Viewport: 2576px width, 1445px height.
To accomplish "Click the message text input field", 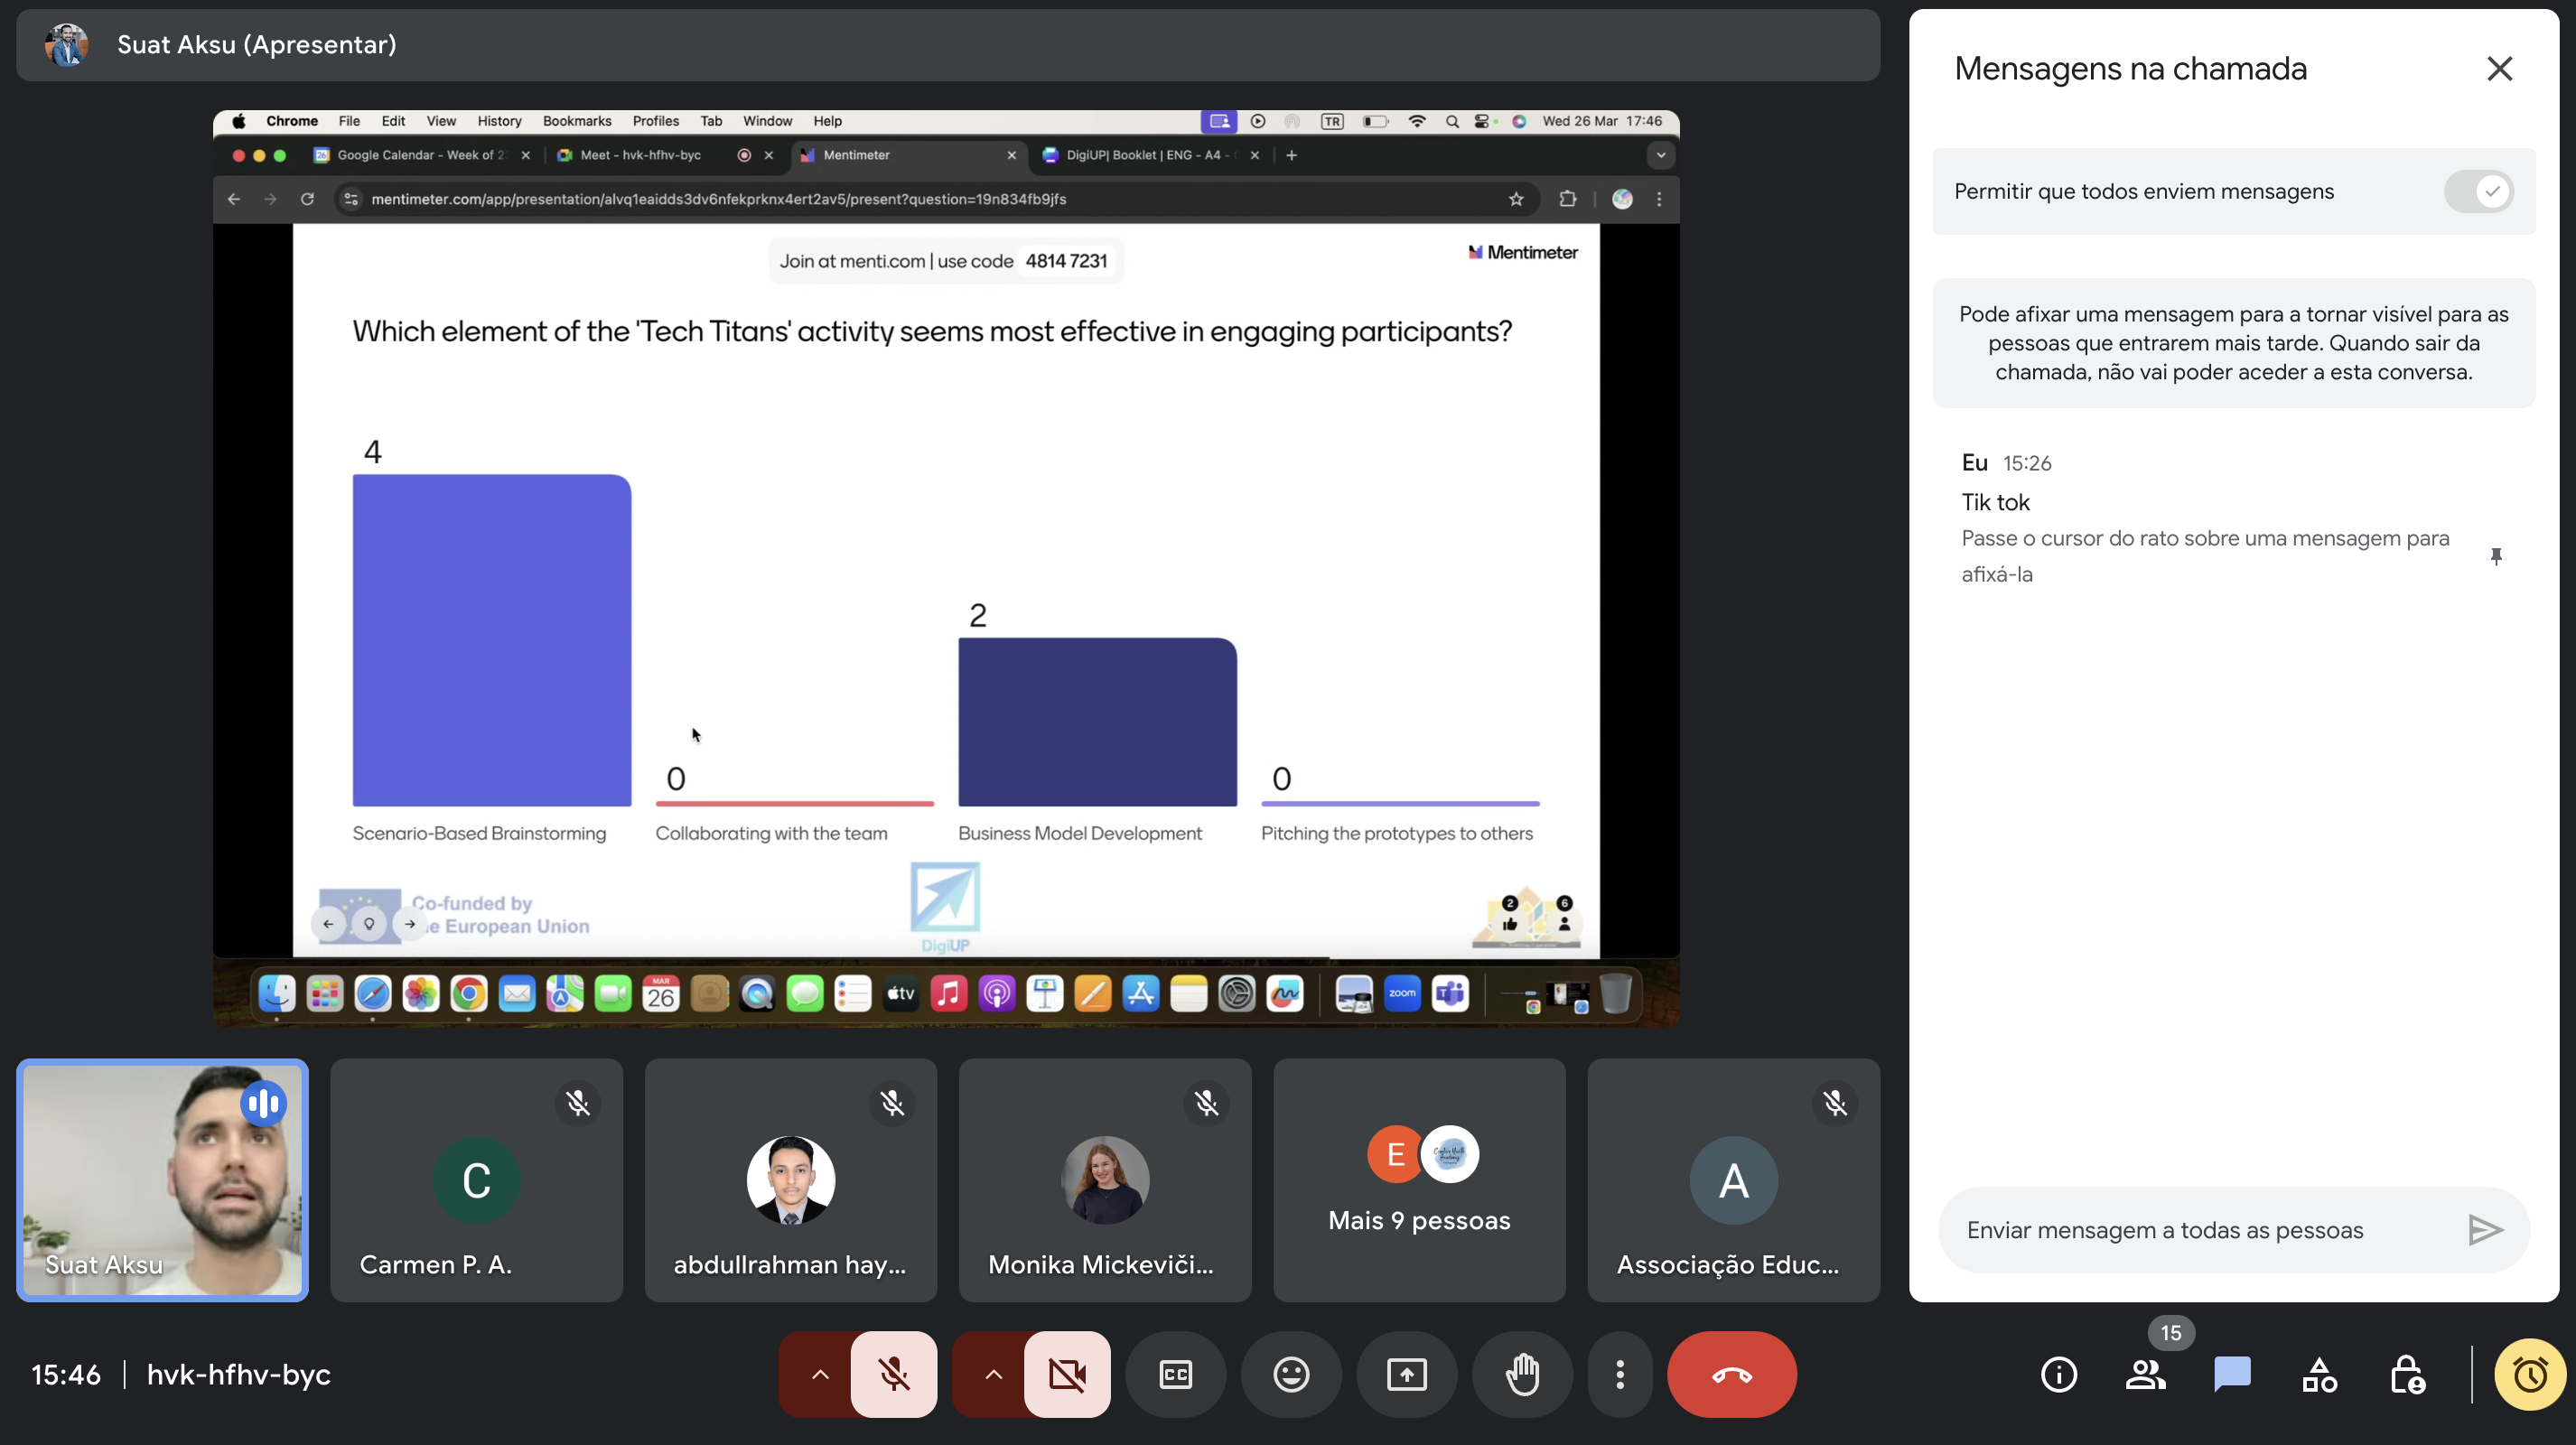I will pyautogui.click(x=2200, y=1230).
